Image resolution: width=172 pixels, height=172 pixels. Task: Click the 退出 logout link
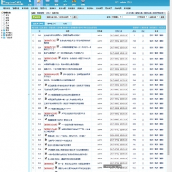click(129, 2)
